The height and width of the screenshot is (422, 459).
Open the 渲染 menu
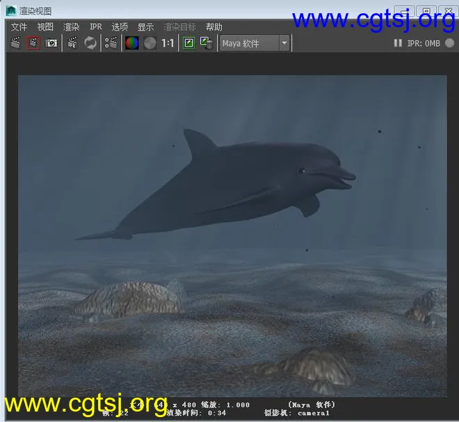coord(71,27)
